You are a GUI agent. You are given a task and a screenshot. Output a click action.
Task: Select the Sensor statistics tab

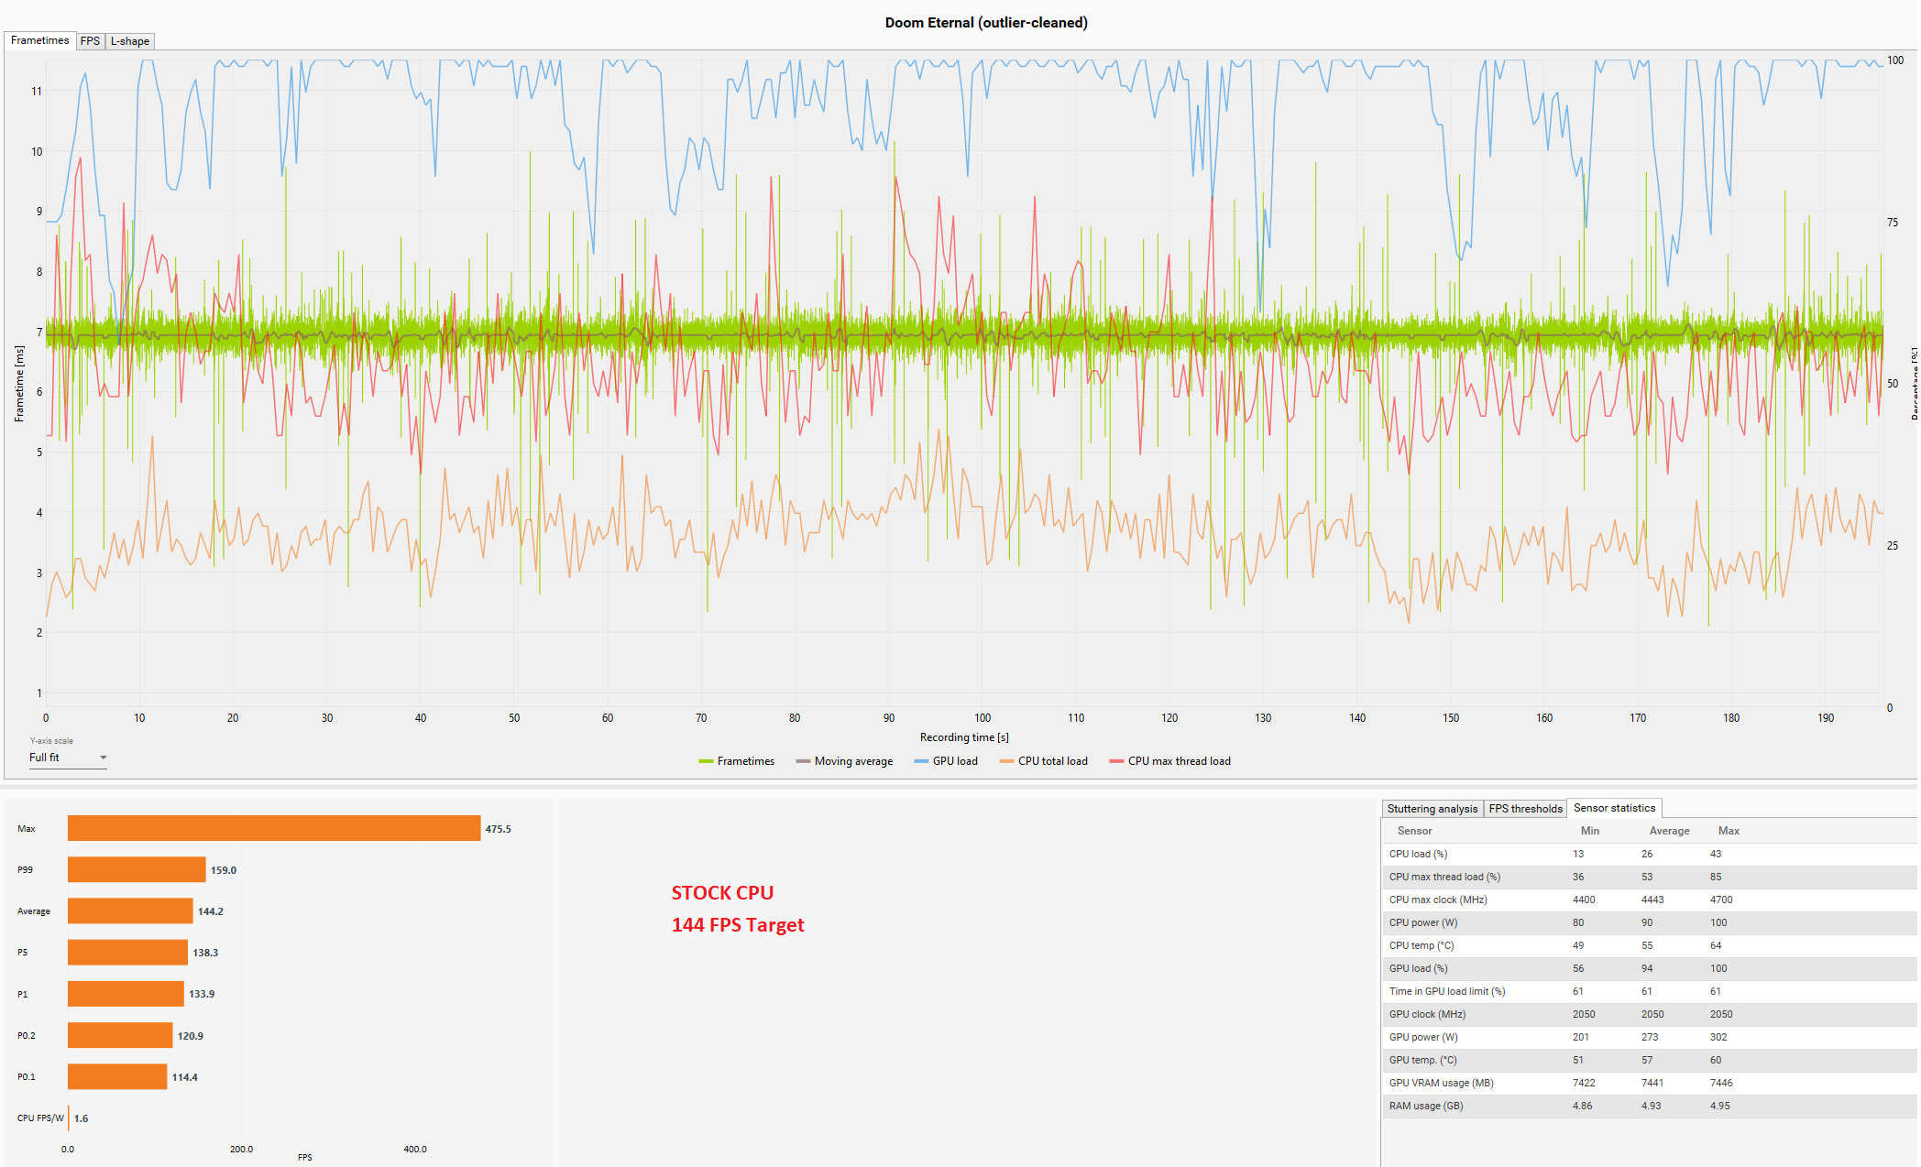point(1614,808)
